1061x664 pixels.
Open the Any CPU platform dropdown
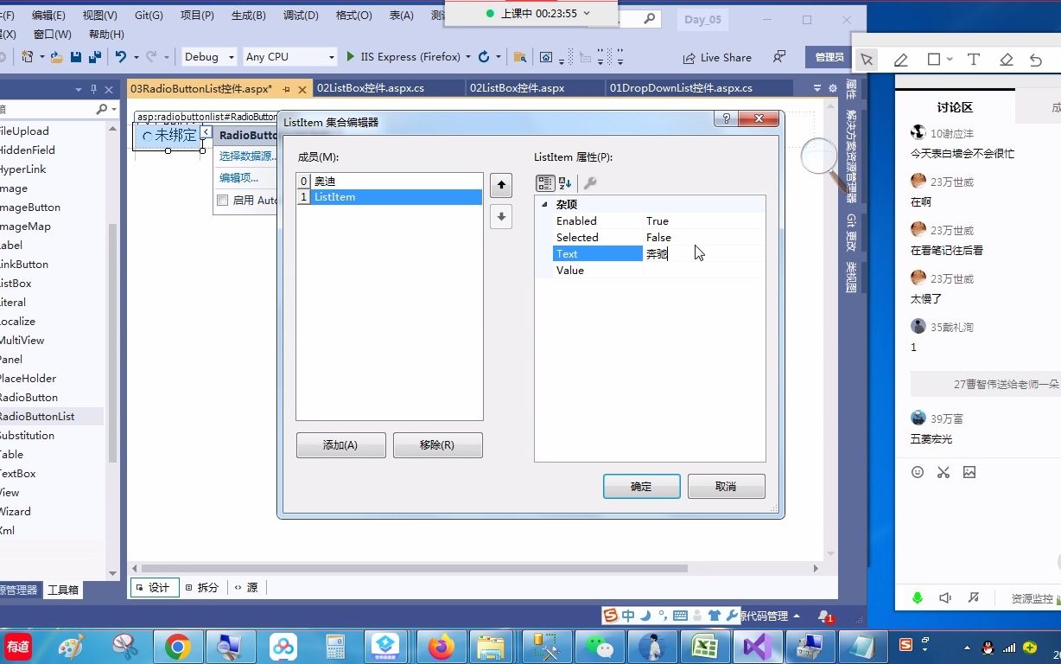coord(289,56)
